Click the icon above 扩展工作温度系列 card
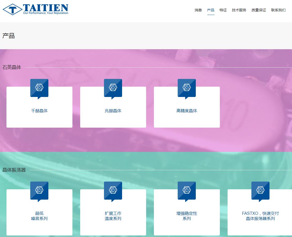This screenshot has width=292, height=237. [x=113, y=190]
